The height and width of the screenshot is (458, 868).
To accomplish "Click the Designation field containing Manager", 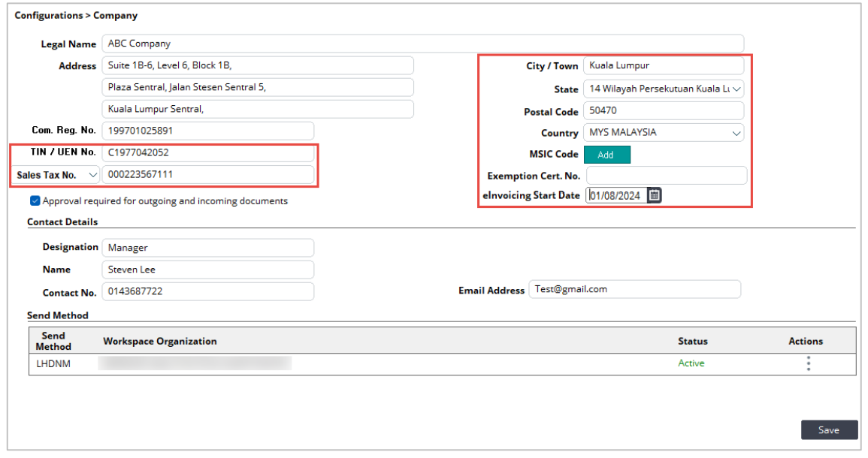I will click(x=207, y=248).
